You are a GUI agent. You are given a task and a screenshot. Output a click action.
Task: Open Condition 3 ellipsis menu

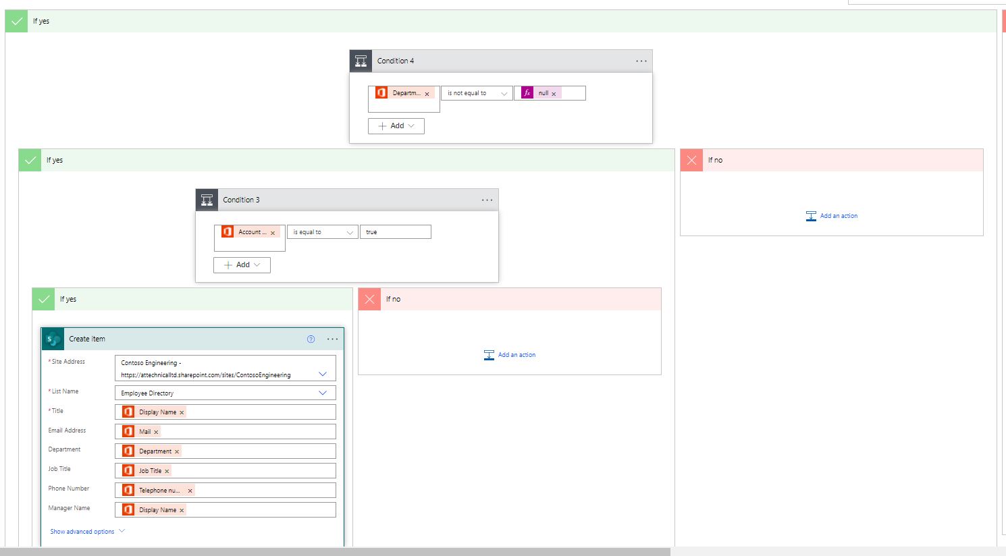tap(487, 200)
